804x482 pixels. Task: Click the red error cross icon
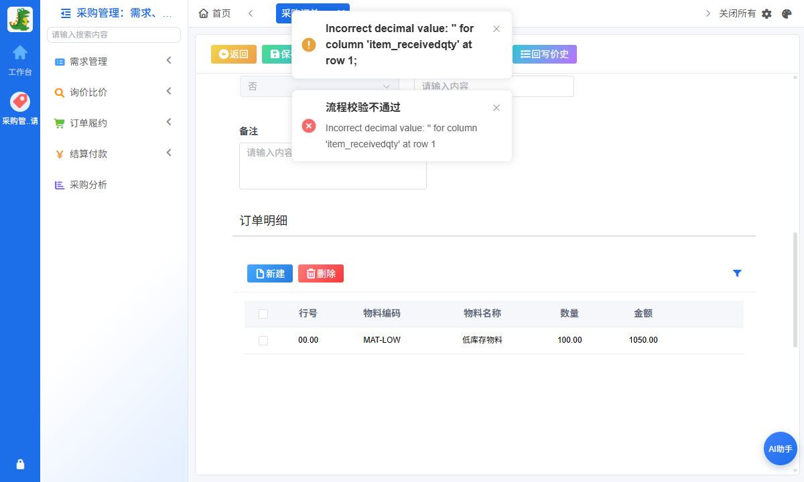[x=309, y=126]
